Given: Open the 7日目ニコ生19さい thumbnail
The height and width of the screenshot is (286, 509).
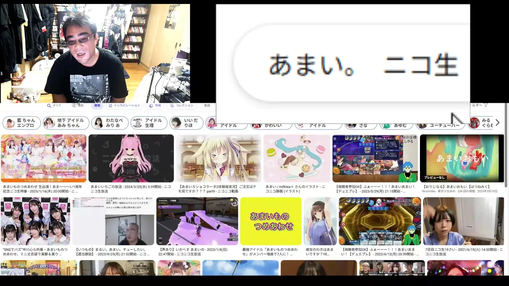Looking at the screenshot, I should coord(463,221).
